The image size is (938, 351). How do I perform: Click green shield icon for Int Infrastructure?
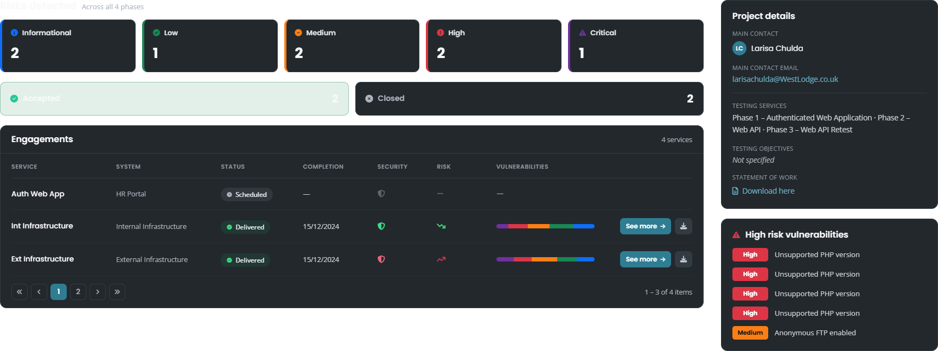coord(381,226)
